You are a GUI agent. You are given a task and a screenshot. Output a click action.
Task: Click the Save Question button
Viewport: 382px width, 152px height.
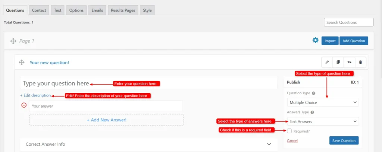coord(344,140)
